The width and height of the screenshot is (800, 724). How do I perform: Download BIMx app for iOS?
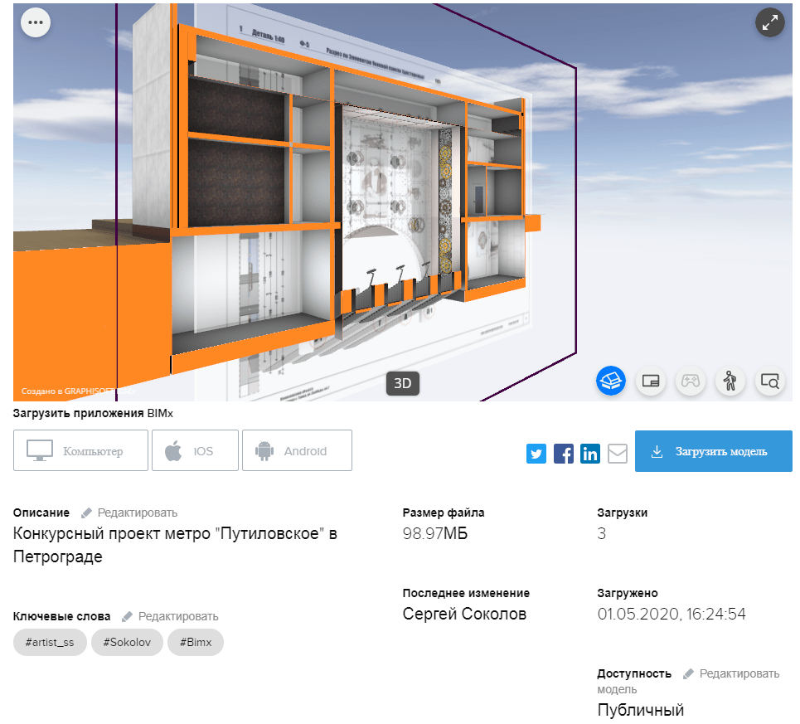pyautogui.click(x=195, y=451)
